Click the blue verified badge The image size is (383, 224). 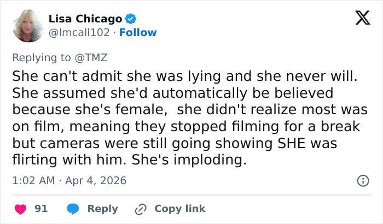(130, 19)
